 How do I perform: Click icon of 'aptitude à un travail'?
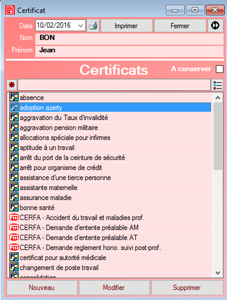pyautogui.click(x=14, y=147)
